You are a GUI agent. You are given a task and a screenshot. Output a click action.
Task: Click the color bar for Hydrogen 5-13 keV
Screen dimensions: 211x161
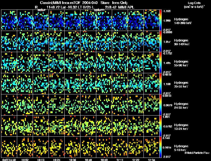160,147
